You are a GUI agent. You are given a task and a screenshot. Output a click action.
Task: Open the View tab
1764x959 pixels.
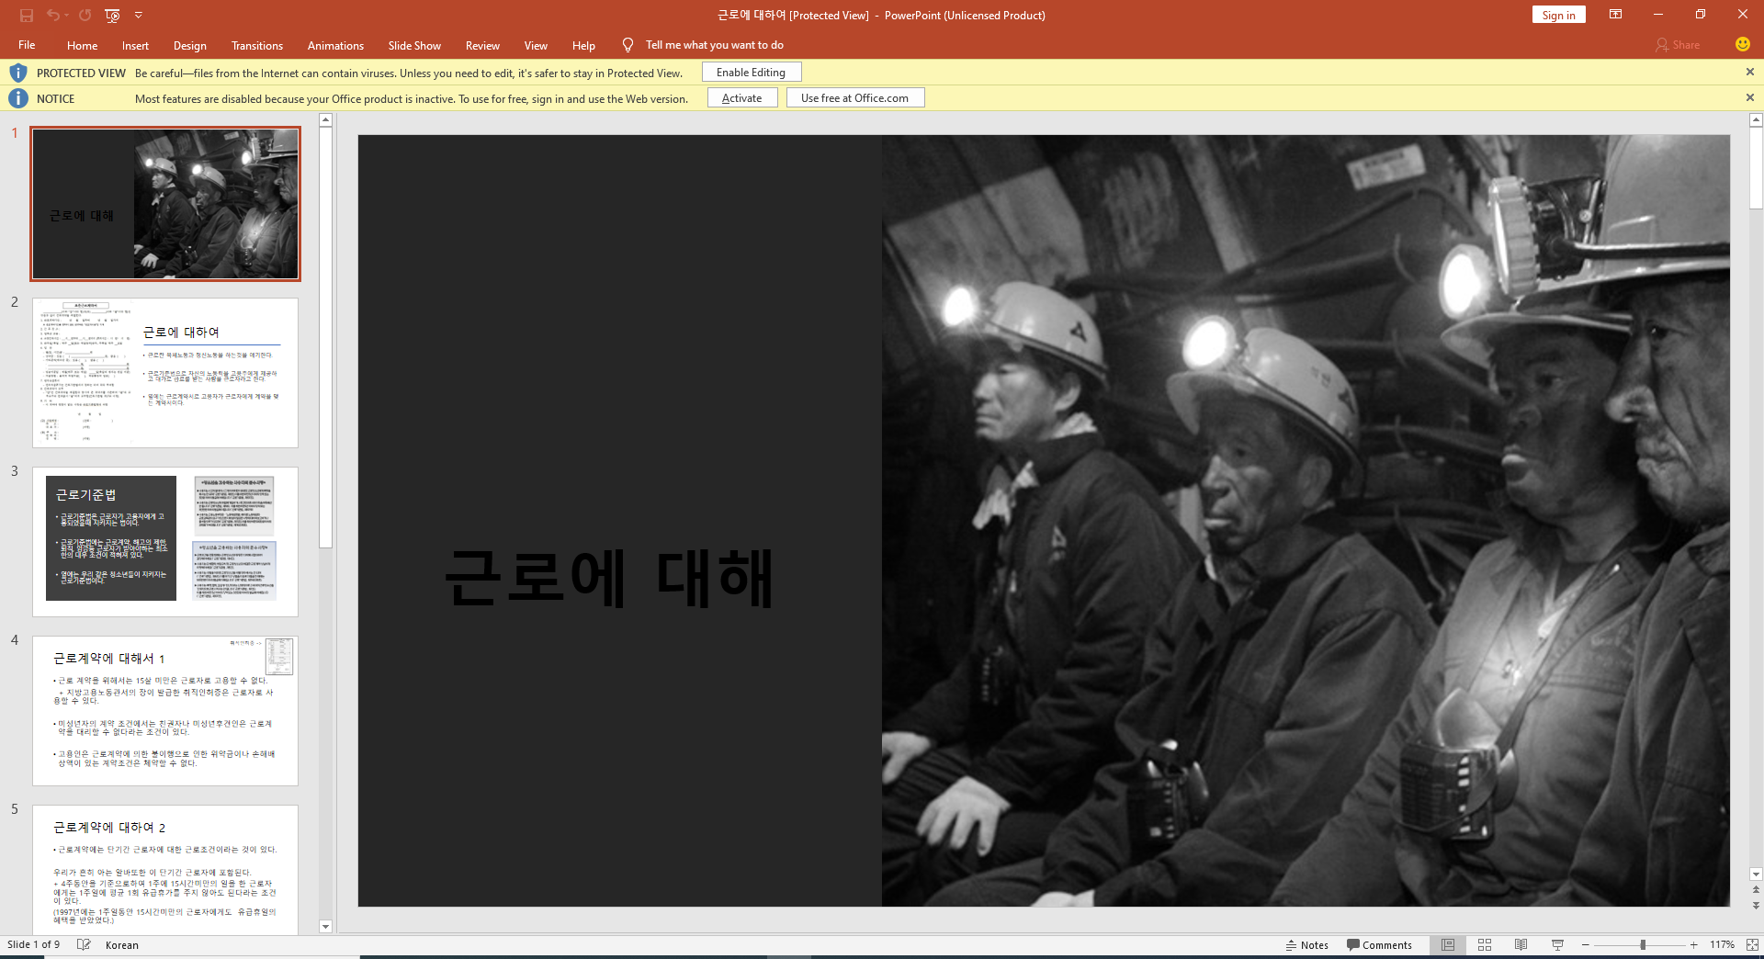[x=536, y=45]
